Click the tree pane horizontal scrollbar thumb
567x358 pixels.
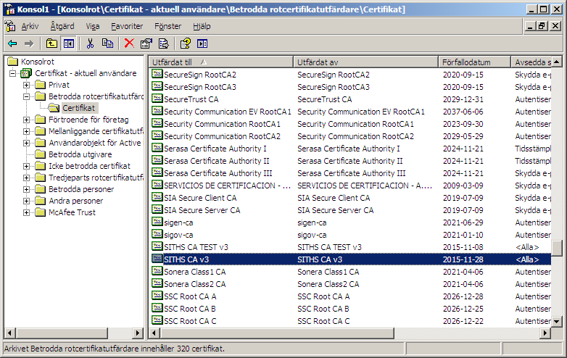pyautogui.click(x=62, y=333)
